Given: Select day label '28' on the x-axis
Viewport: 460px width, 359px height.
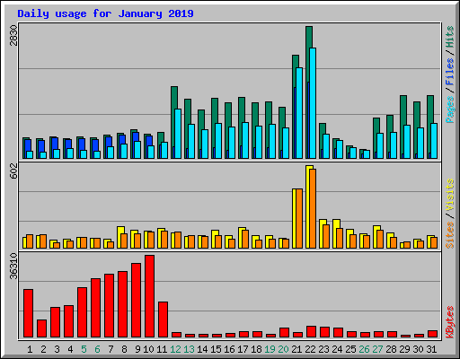Looking at the screenshot, I should (392, 349).
